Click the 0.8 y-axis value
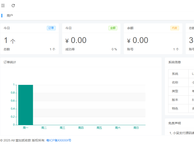The width and height of the screenshot is (194, 145). pos(13,93)
